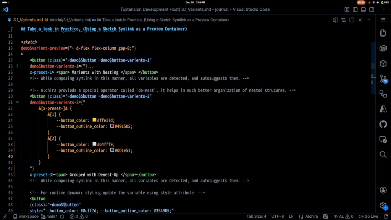This screenshot has height=220, width=391.
Task: Toggle the customize layout control
Action: point(347,10)
